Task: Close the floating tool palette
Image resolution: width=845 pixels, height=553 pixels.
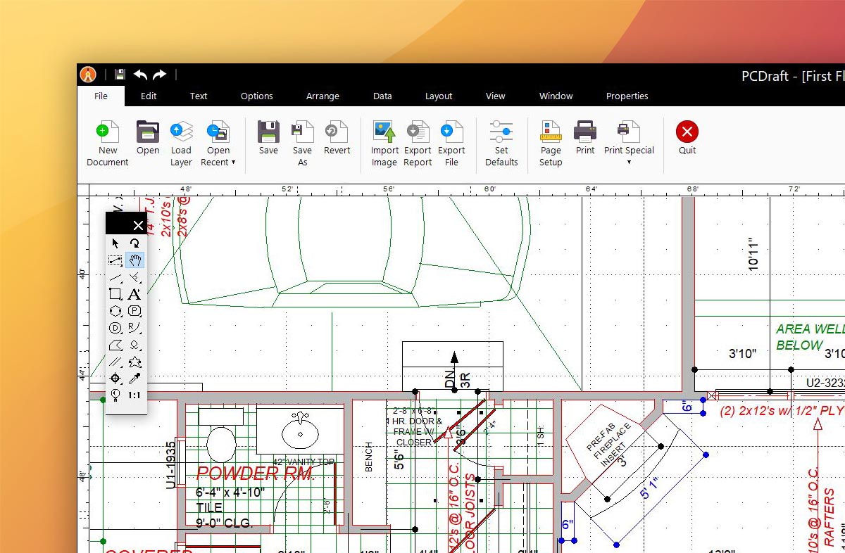Action: (x=138, y=225)
